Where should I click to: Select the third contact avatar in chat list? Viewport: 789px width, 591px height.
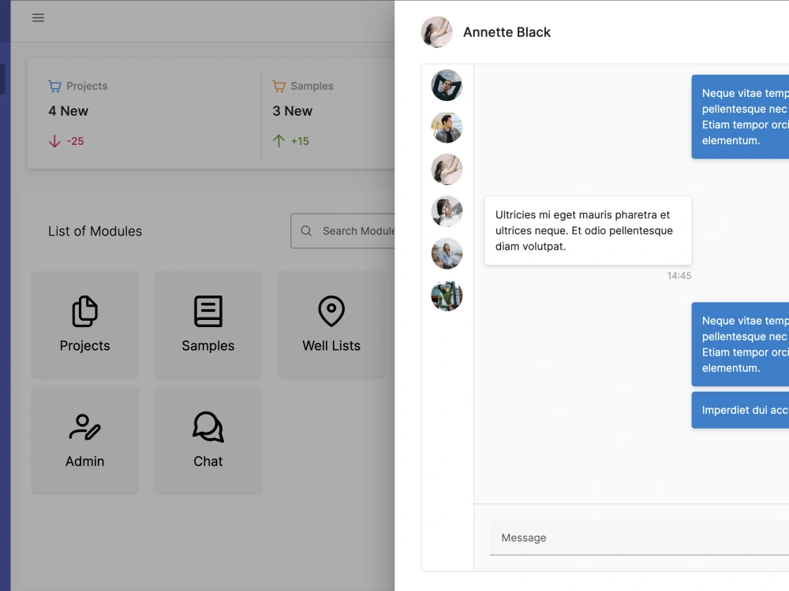[447, 169]
